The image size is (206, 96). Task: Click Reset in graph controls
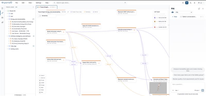(42, 87)
